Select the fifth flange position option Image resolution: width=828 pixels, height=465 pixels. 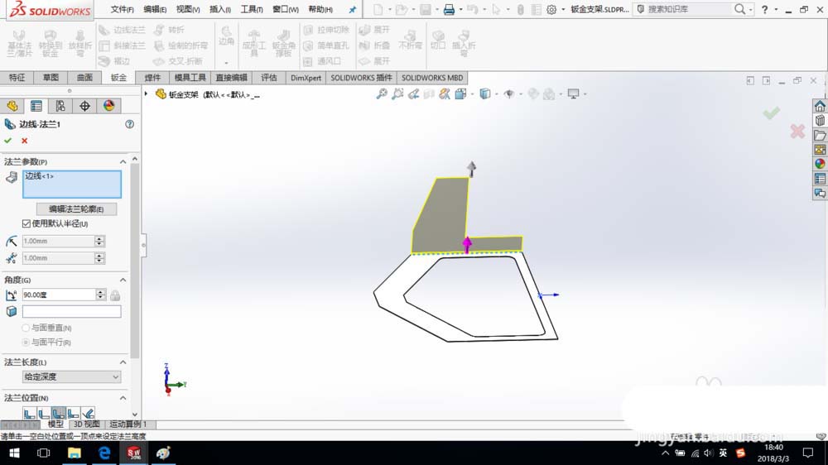tap(89, 413)
